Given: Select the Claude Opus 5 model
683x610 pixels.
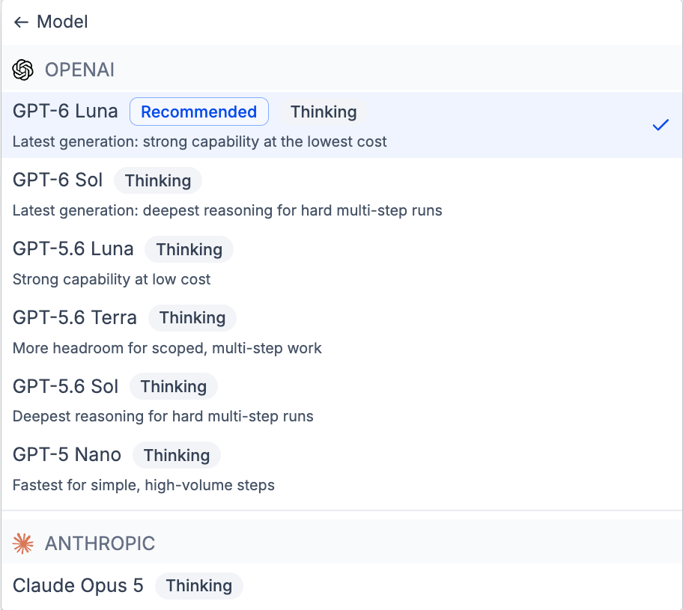Looking at the screenshot, I should tap(341, 588).
